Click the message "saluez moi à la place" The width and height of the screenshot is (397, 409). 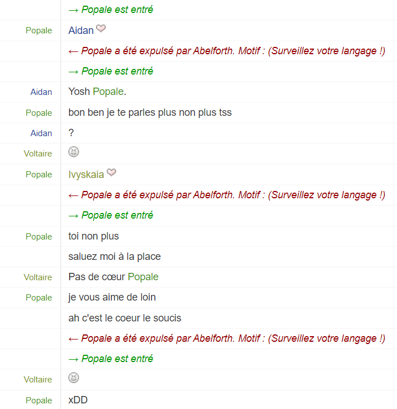pyautogui.click(x=114, y=256)
